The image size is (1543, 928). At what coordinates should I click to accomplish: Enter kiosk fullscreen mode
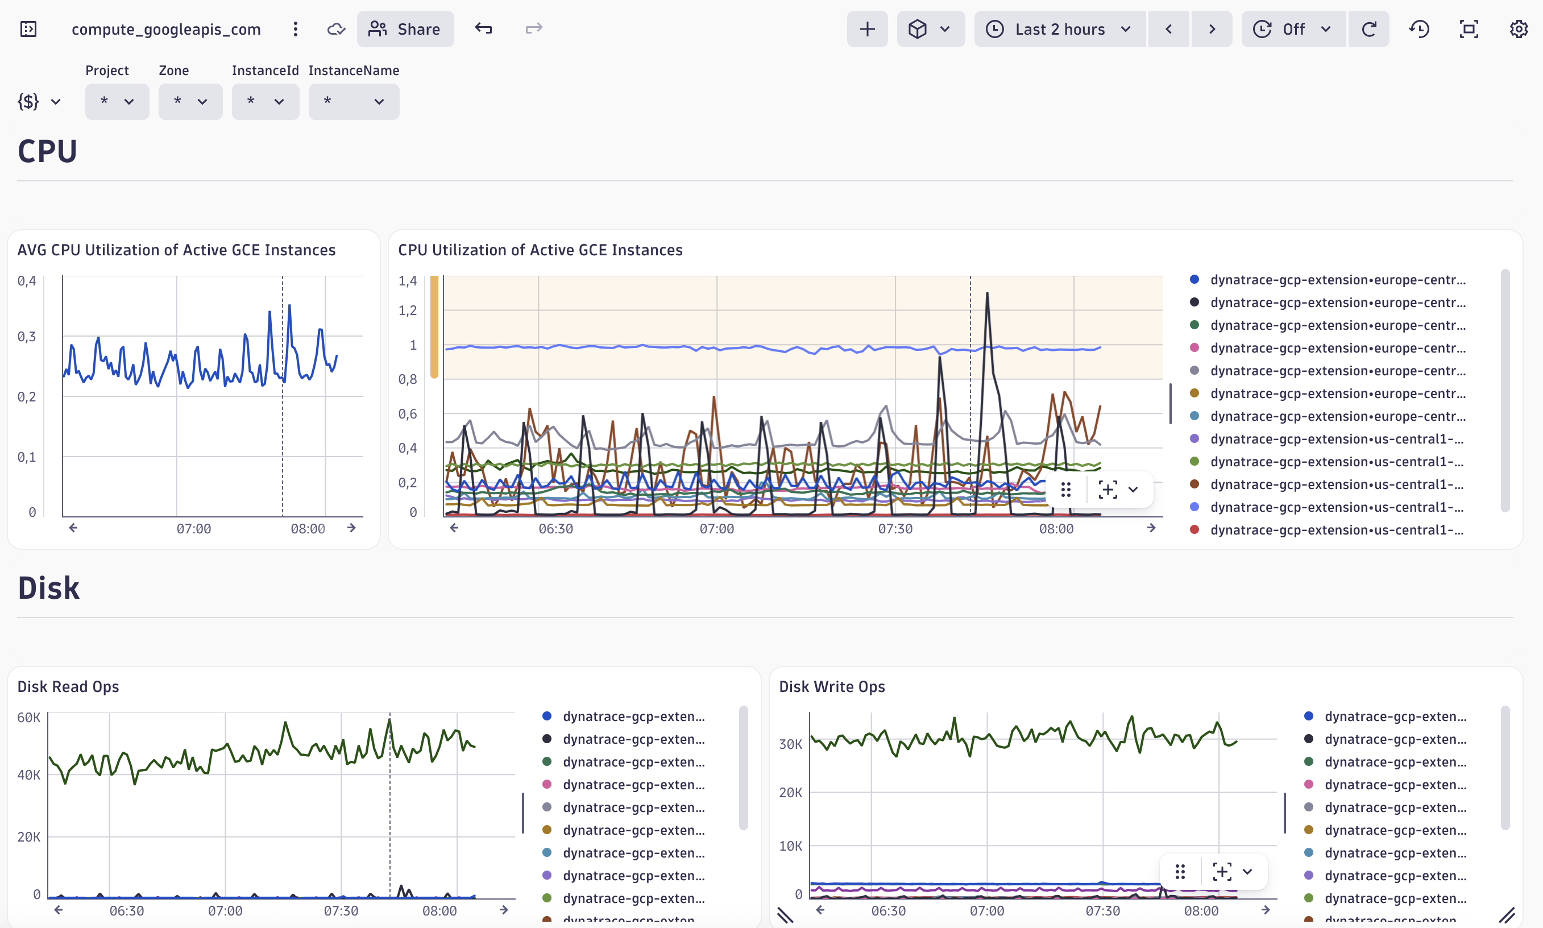click(1469, 29)
